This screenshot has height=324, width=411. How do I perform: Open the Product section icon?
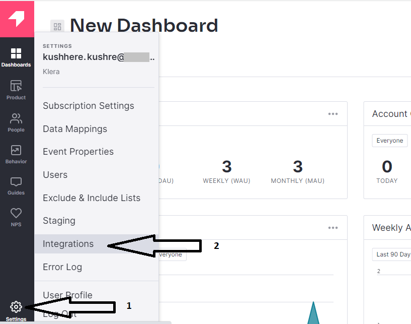(x=16, y=86)
